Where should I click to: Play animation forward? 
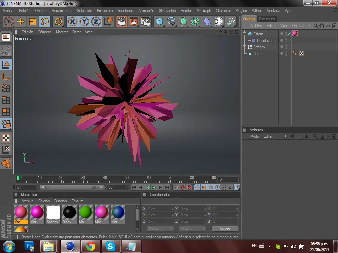tap(154, 187)
